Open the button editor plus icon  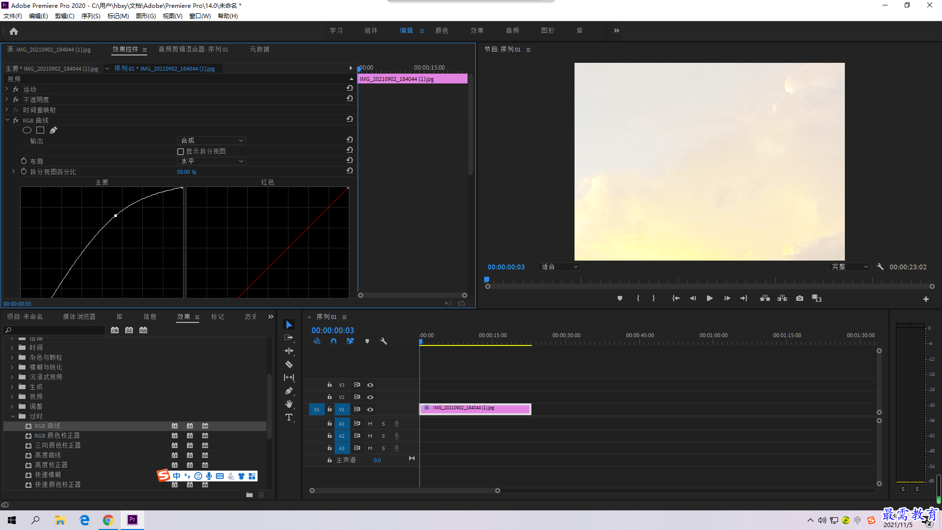[x=926, y=299]
